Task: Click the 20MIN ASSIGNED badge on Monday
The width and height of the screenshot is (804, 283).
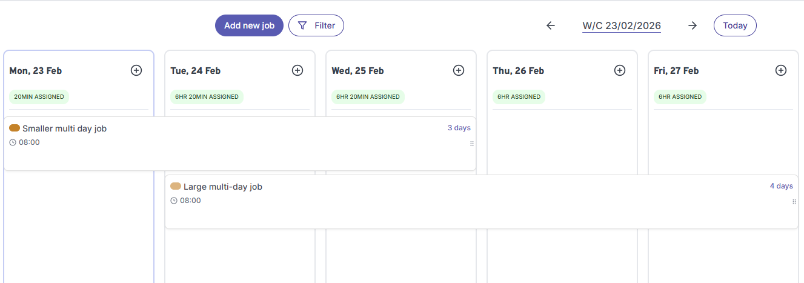Action: (x=39, y=96)
